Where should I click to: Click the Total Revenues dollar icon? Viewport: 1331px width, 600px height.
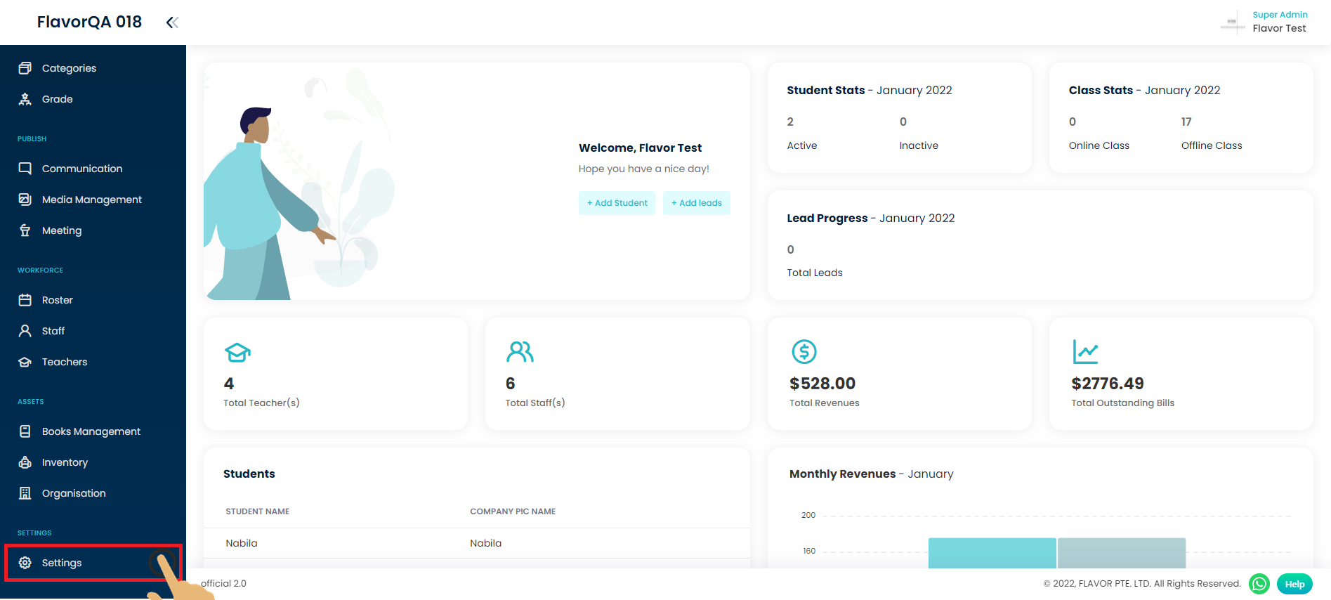click(804, 351)
